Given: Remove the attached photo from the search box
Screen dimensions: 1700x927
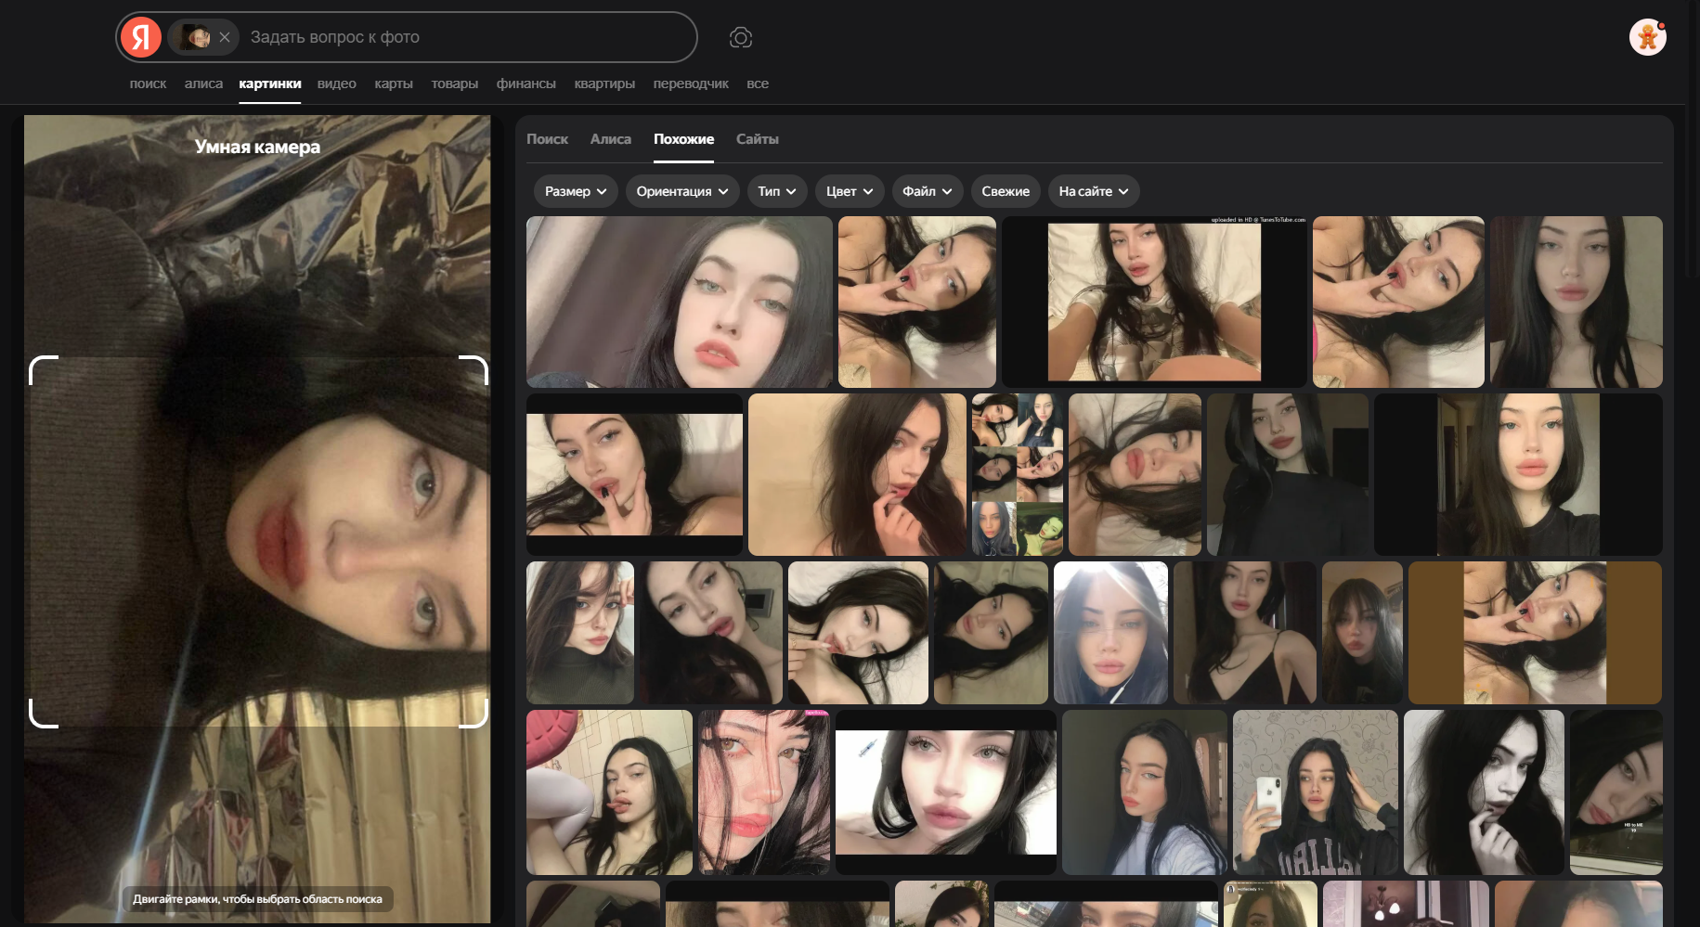Looking at the screenshot, I should (225, 37).
